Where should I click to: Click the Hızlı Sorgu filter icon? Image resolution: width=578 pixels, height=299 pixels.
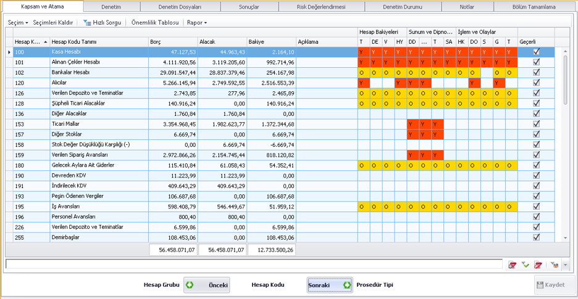click(88, 22)
